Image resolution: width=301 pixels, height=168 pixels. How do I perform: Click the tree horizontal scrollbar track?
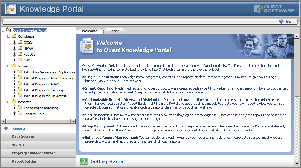coord(38,121)
